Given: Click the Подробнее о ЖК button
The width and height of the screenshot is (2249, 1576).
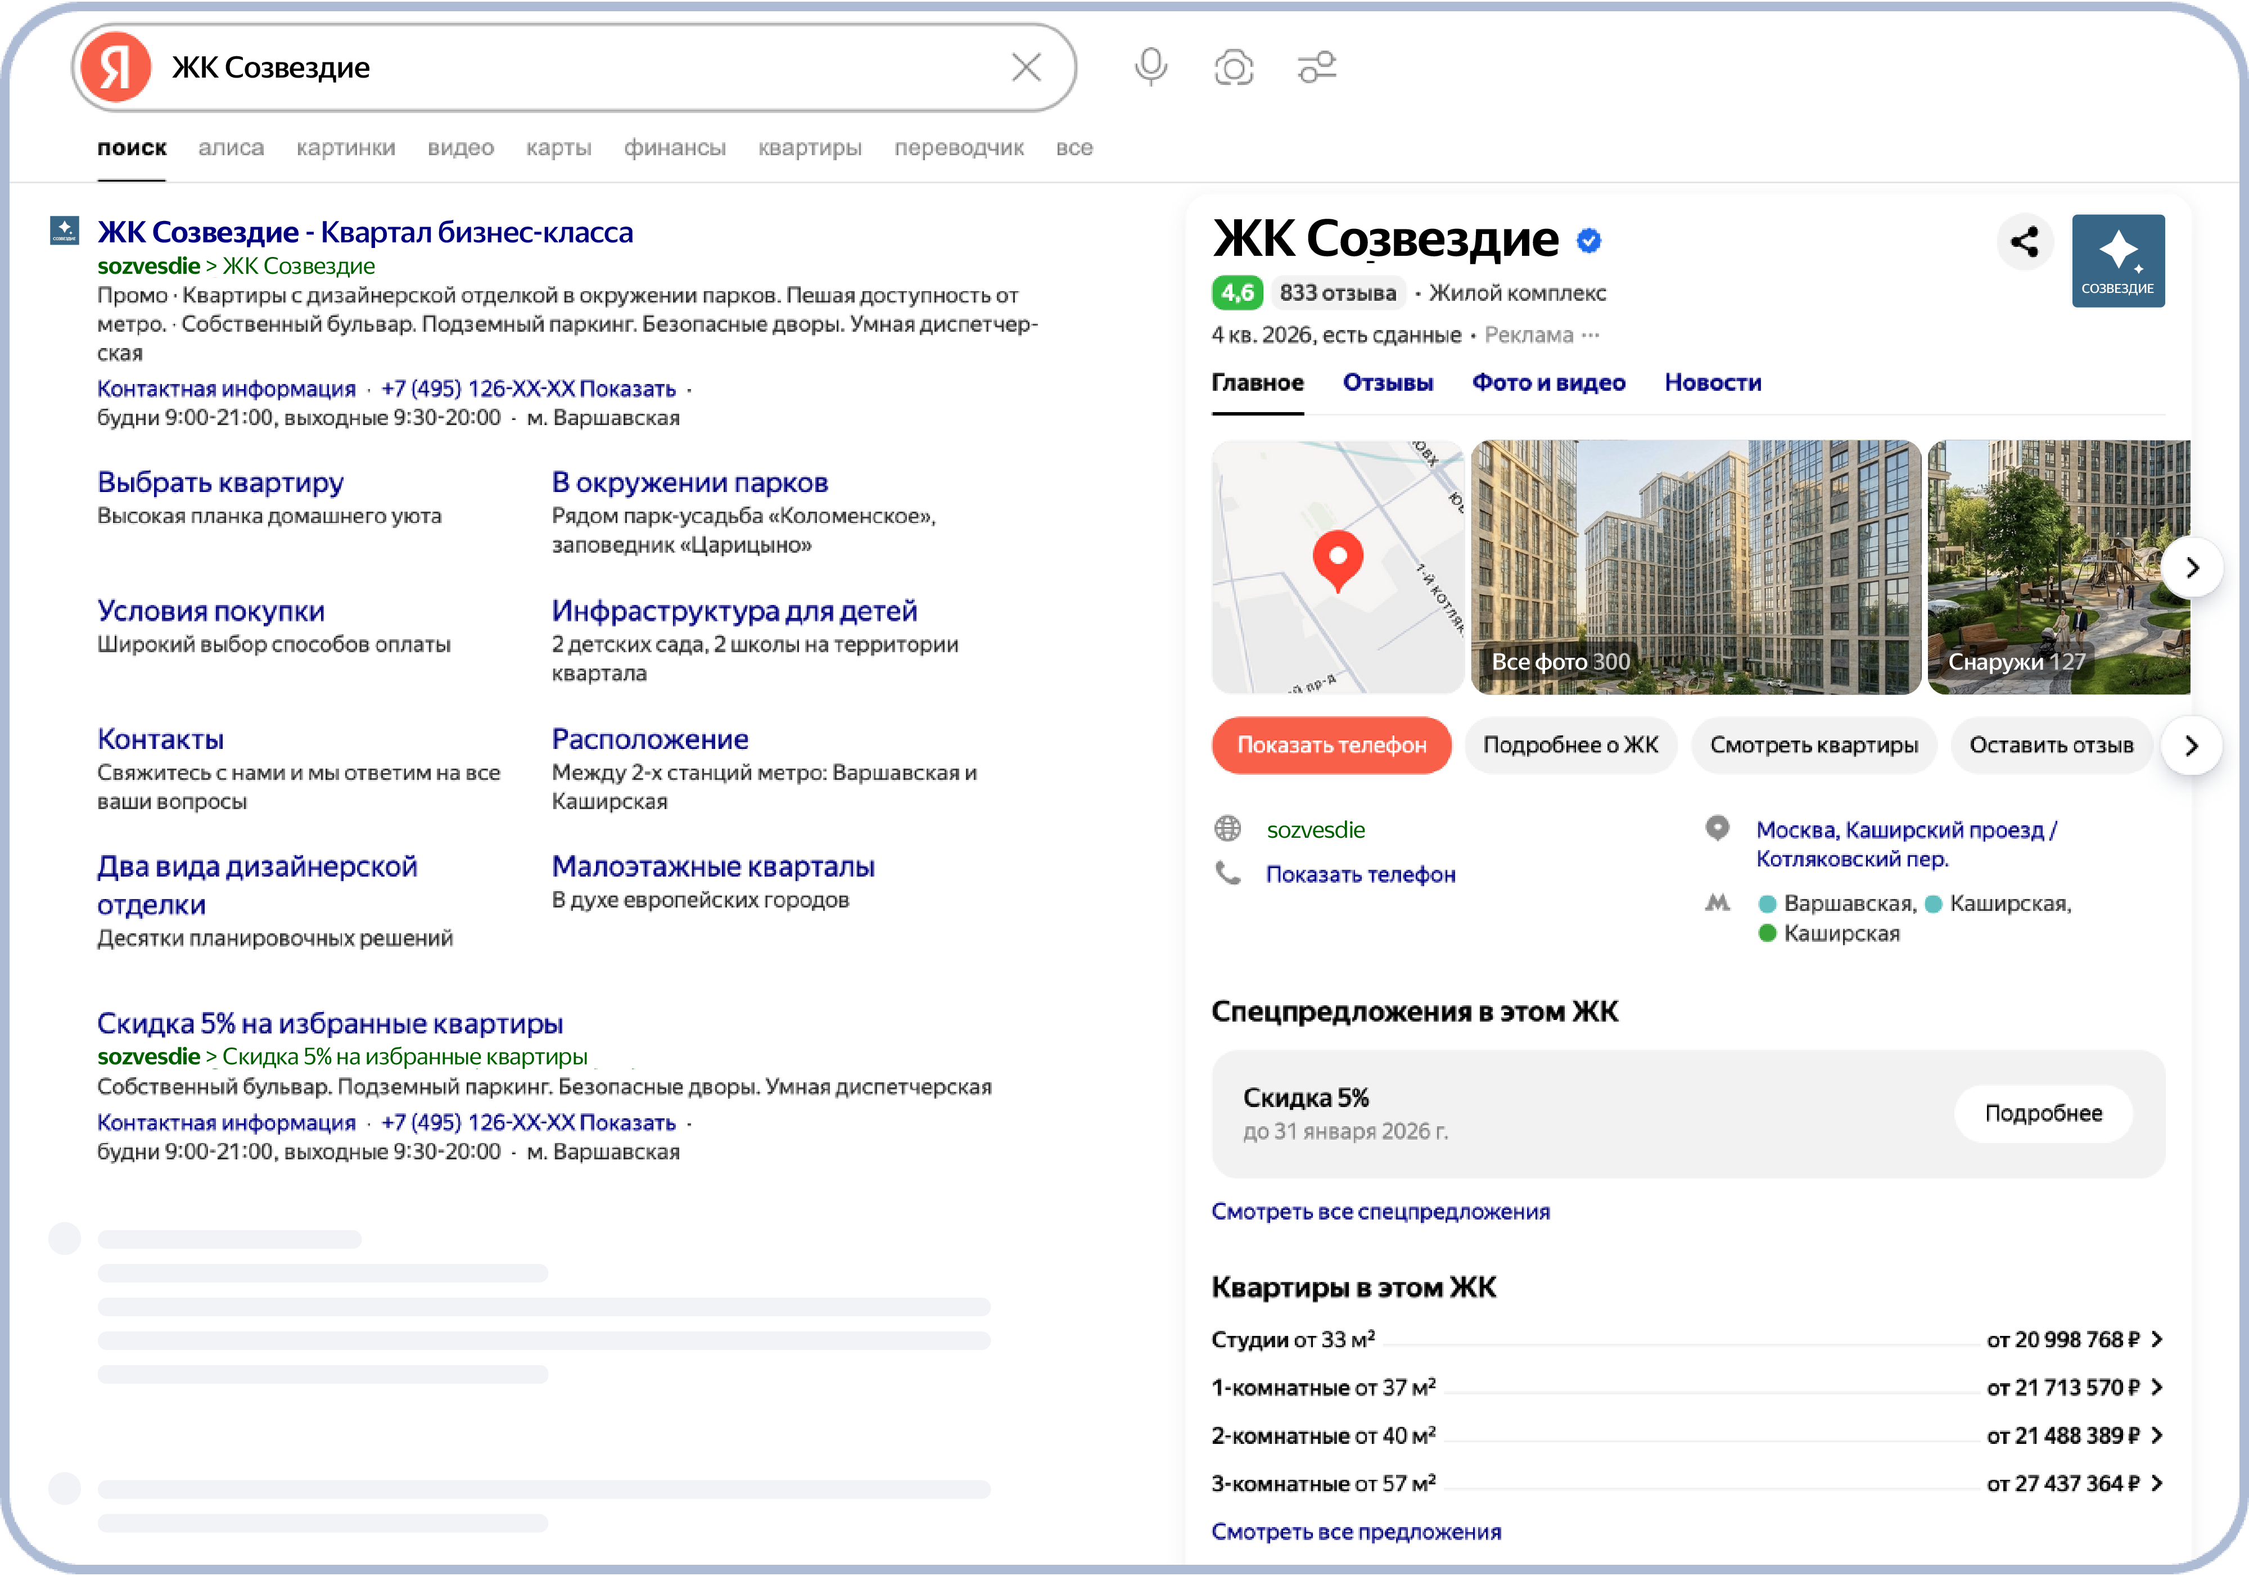Looking at the screenshot, I should point(1571,746).
